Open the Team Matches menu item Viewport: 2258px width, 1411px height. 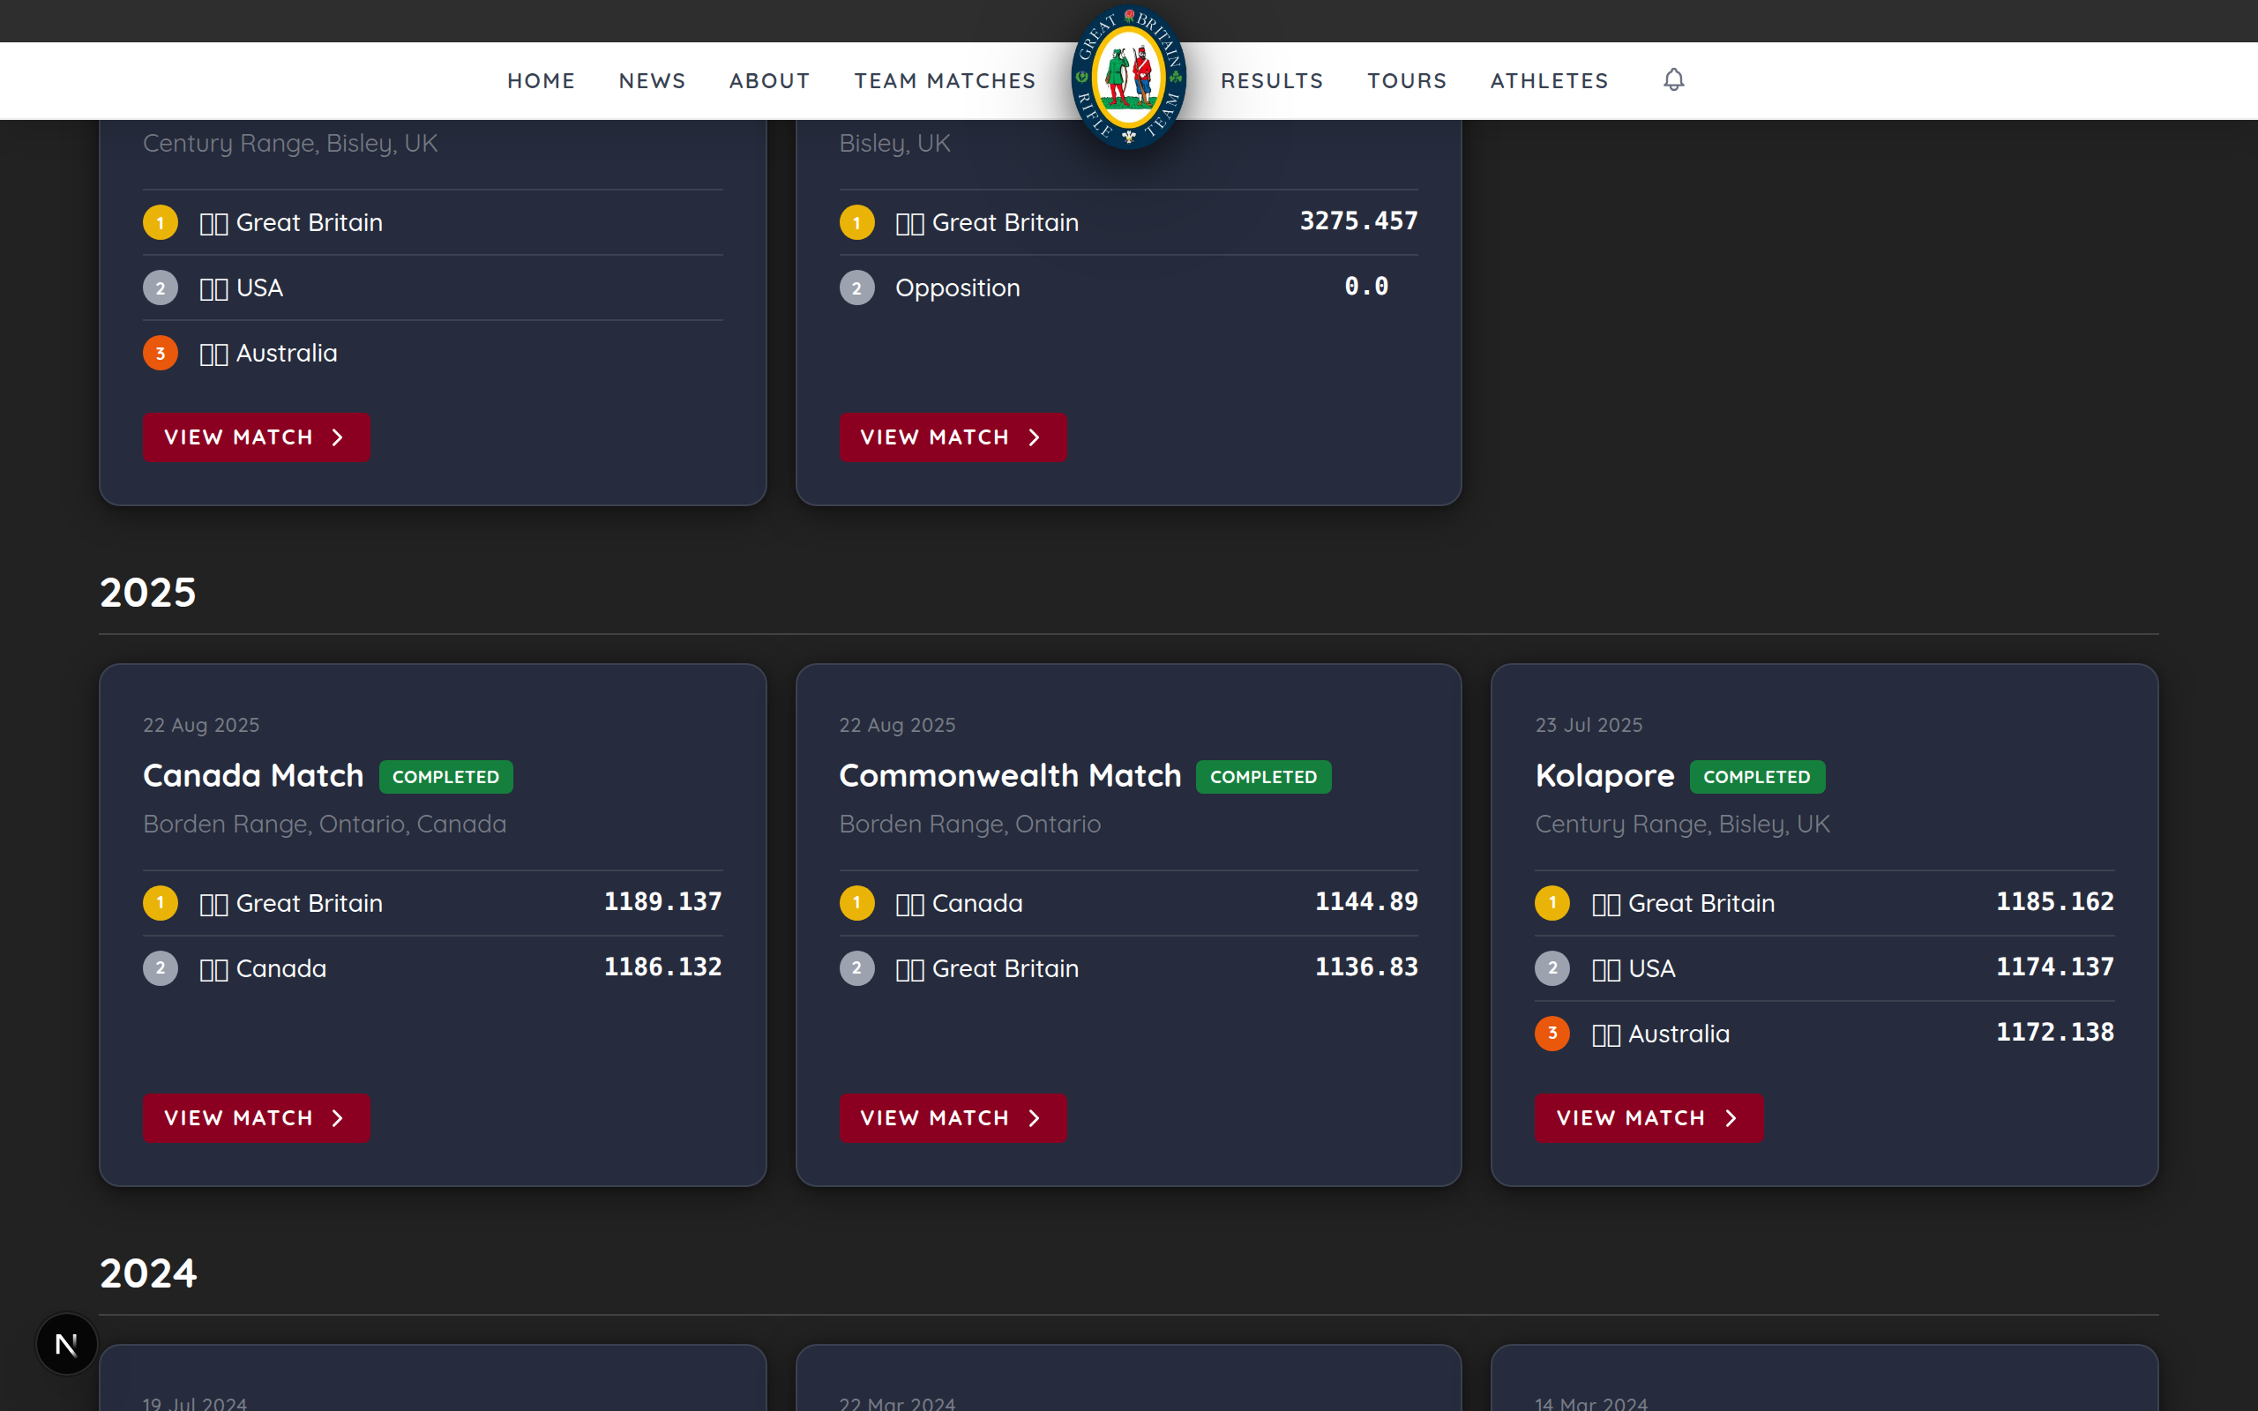point(946,81)
